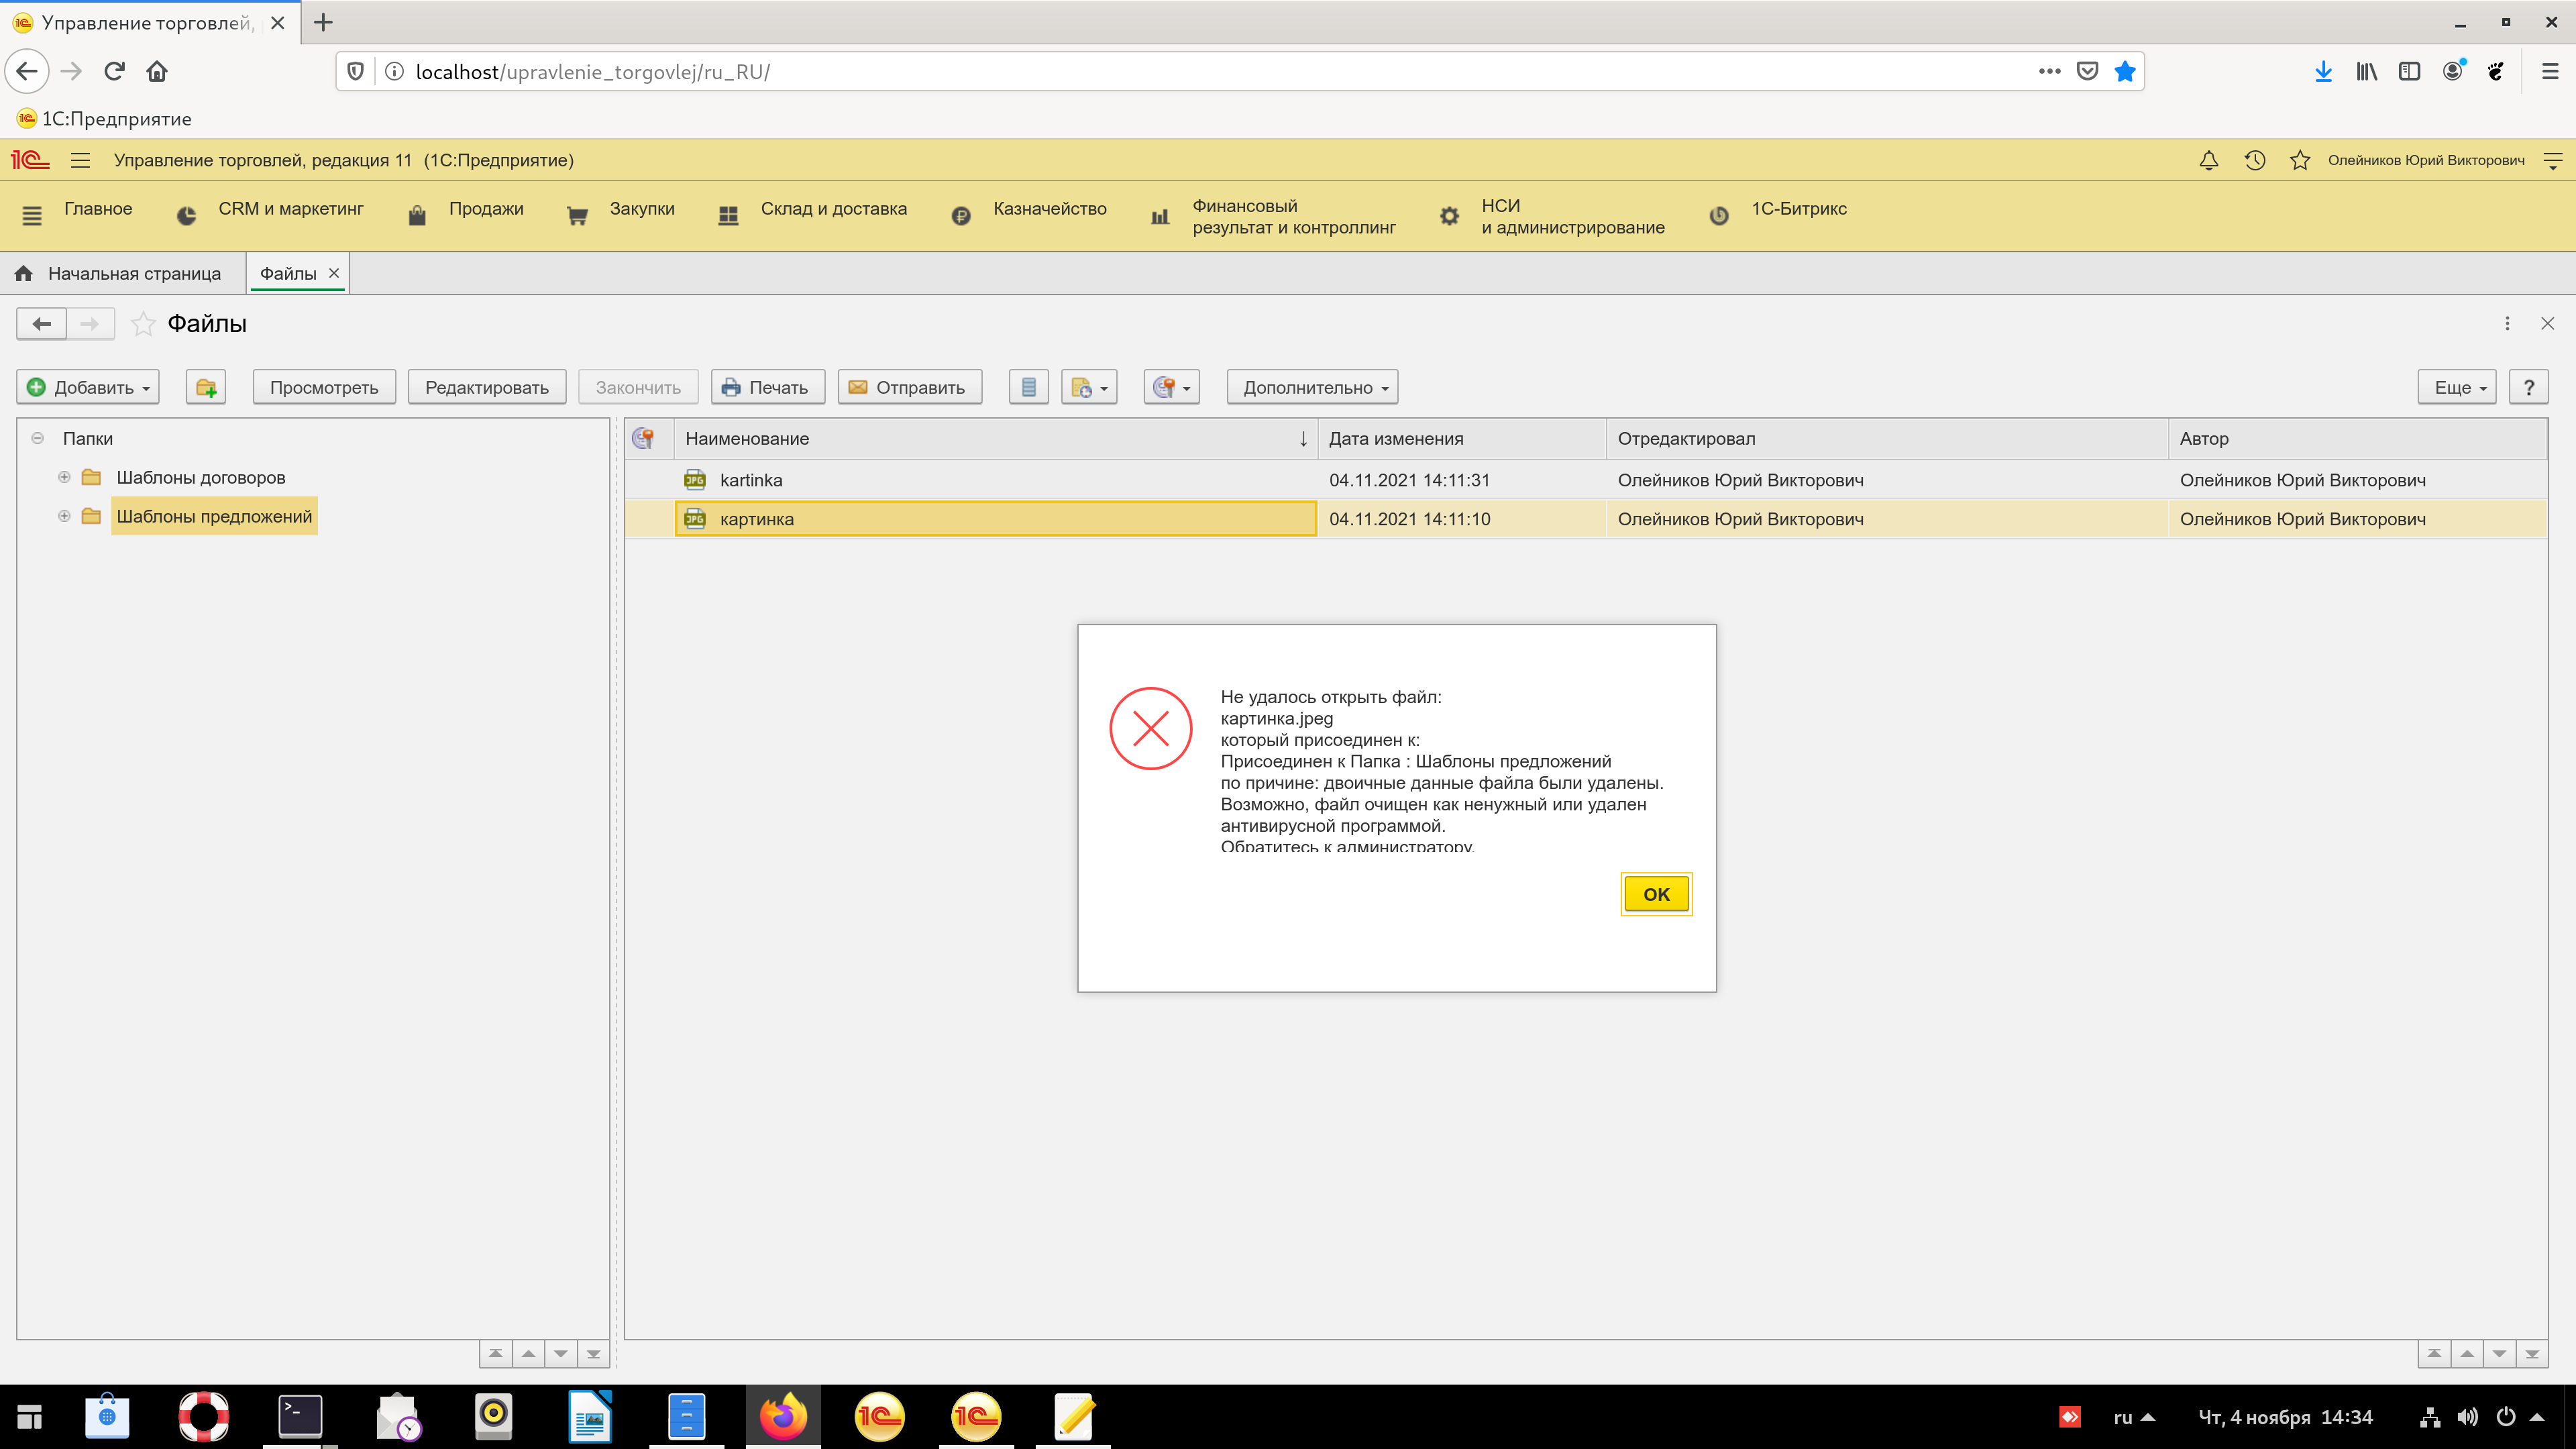Click Firefox icon in taskbar
2576x1449 pixels.
click(783, 1416)
